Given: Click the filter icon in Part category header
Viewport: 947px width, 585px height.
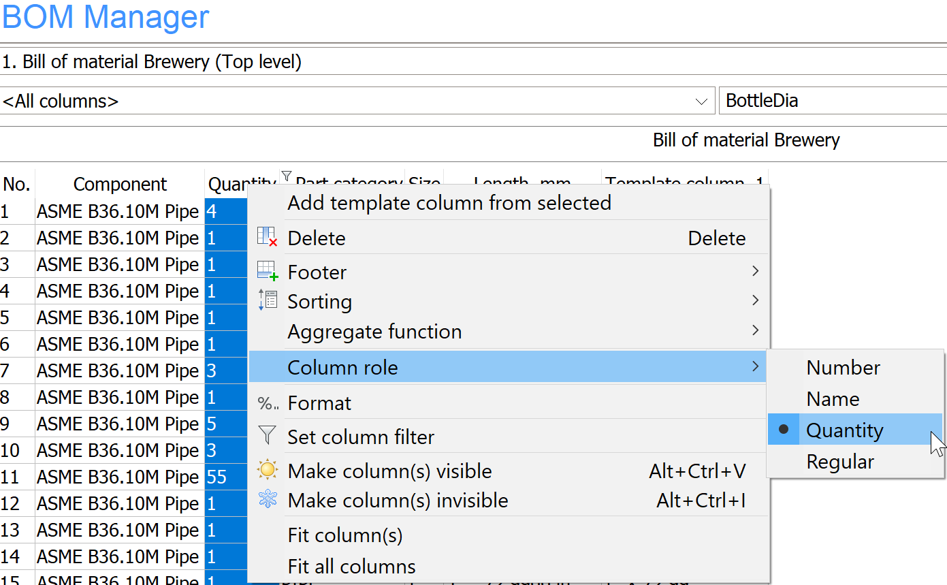Looking at the screenshot, I should (x=286, y=176).
